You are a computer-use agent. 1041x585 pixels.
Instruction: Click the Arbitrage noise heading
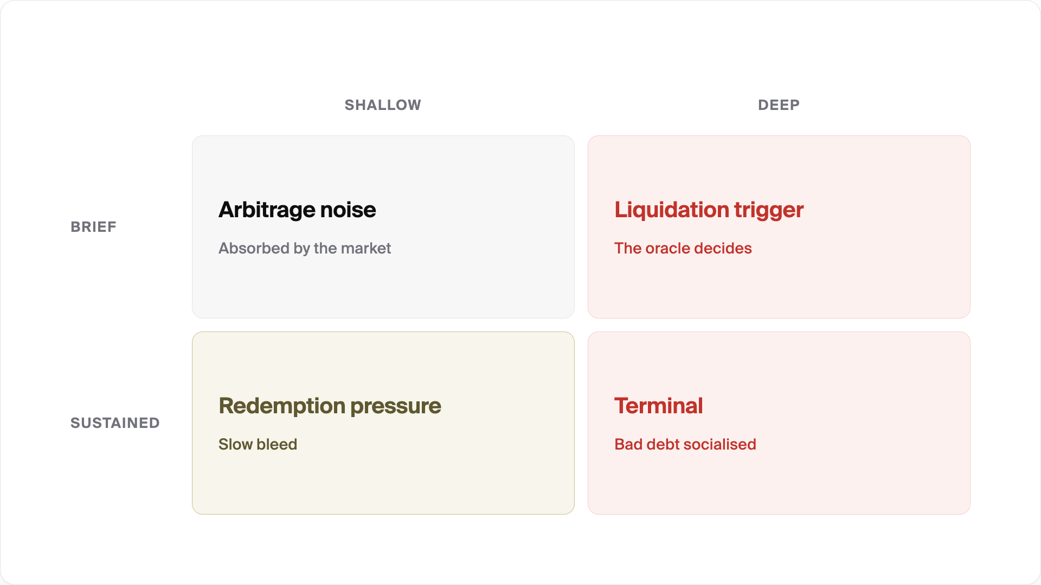click(x=297, y=210)
